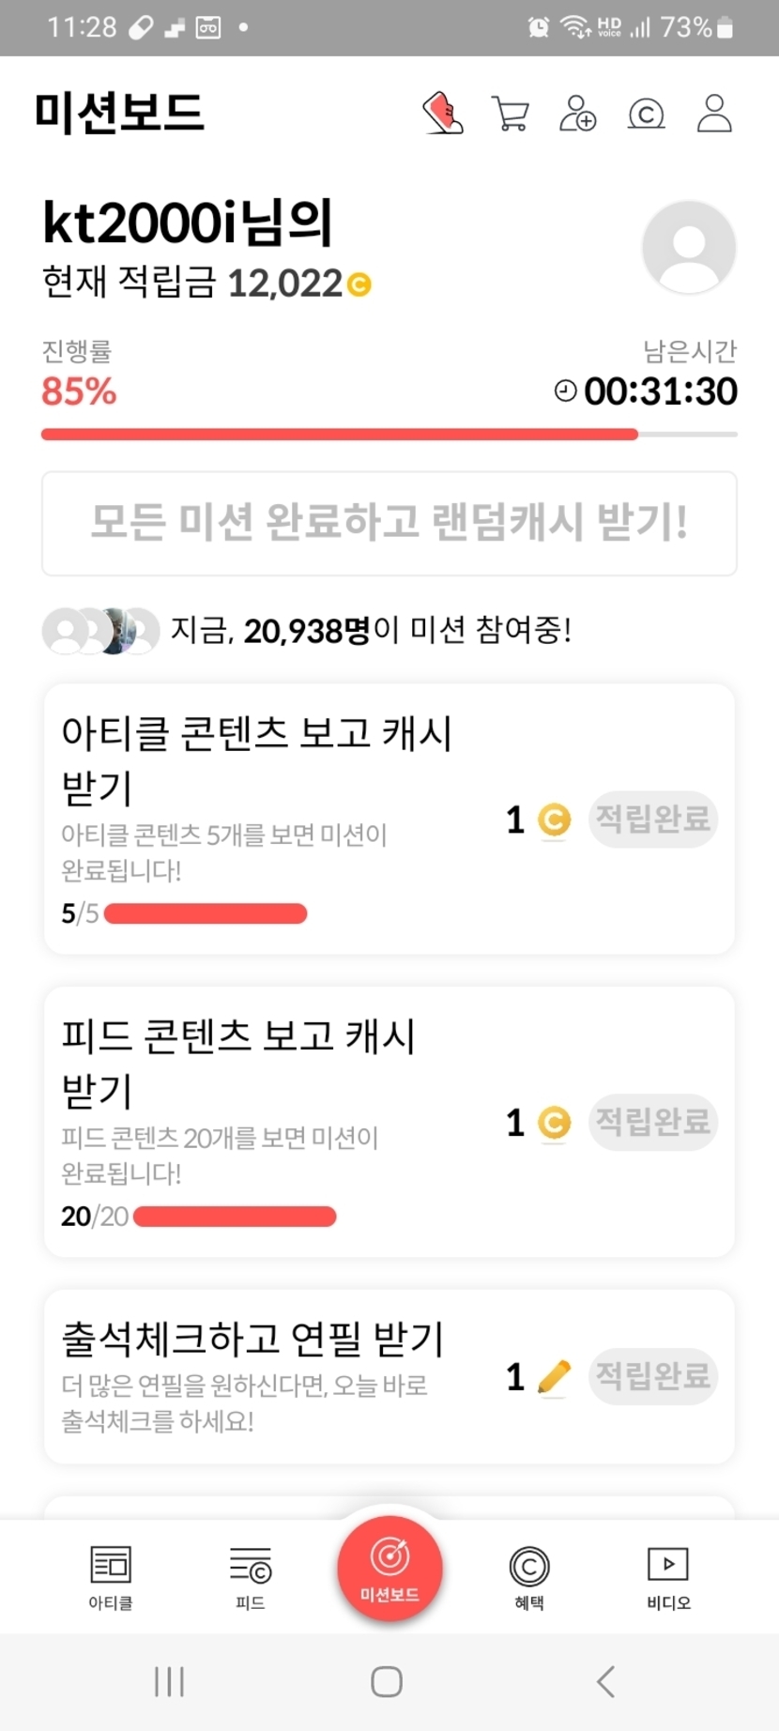This screenshot has width=779, height=1731.
Task: Tap the feed mission 적립완료 button
Action: coord(653,1122)
